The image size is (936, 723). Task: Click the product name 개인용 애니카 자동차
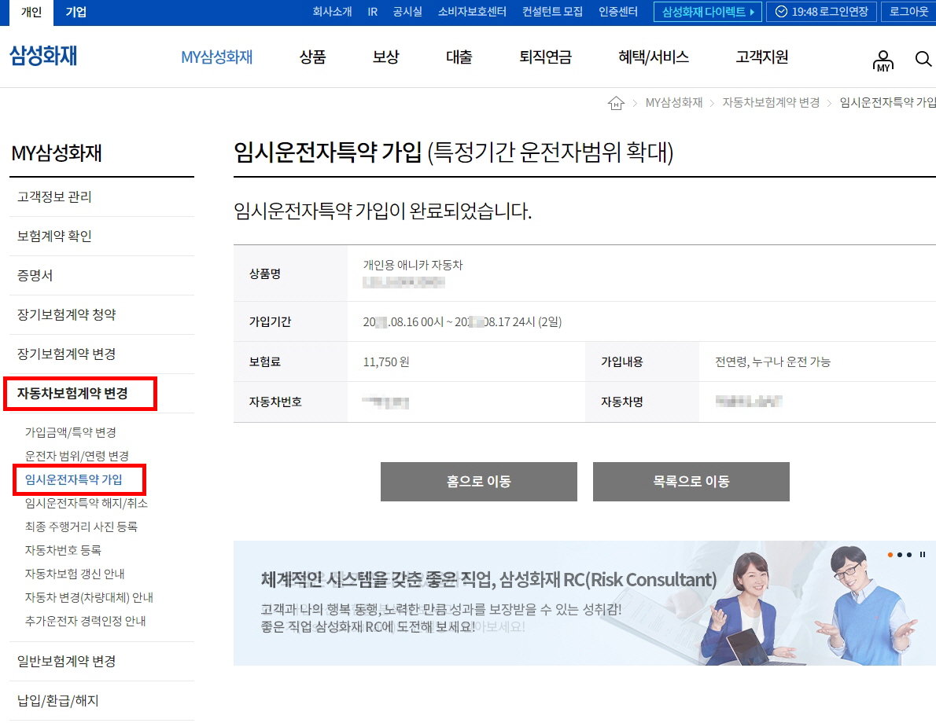point(413,266)
